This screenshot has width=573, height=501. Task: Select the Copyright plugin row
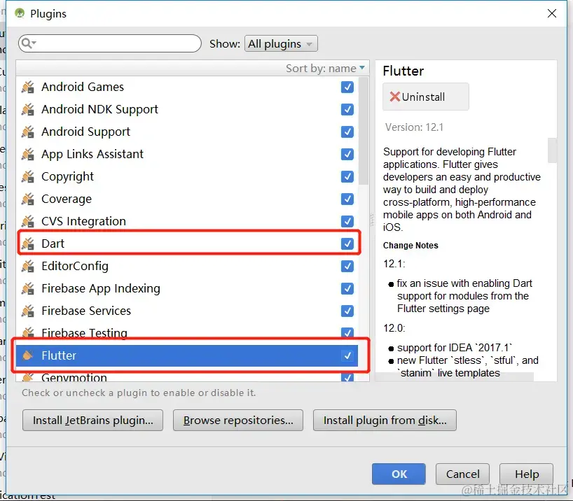187,176
